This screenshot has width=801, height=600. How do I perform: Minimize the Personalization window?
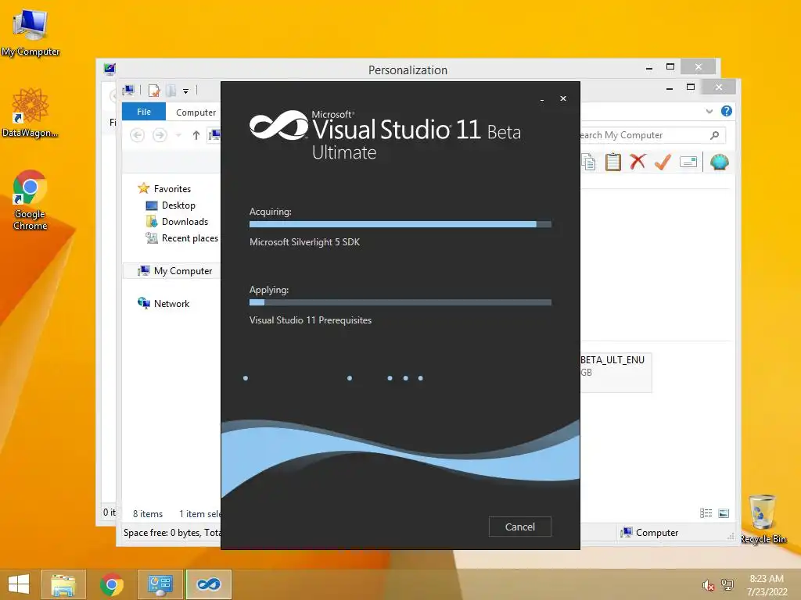(648, 67)
